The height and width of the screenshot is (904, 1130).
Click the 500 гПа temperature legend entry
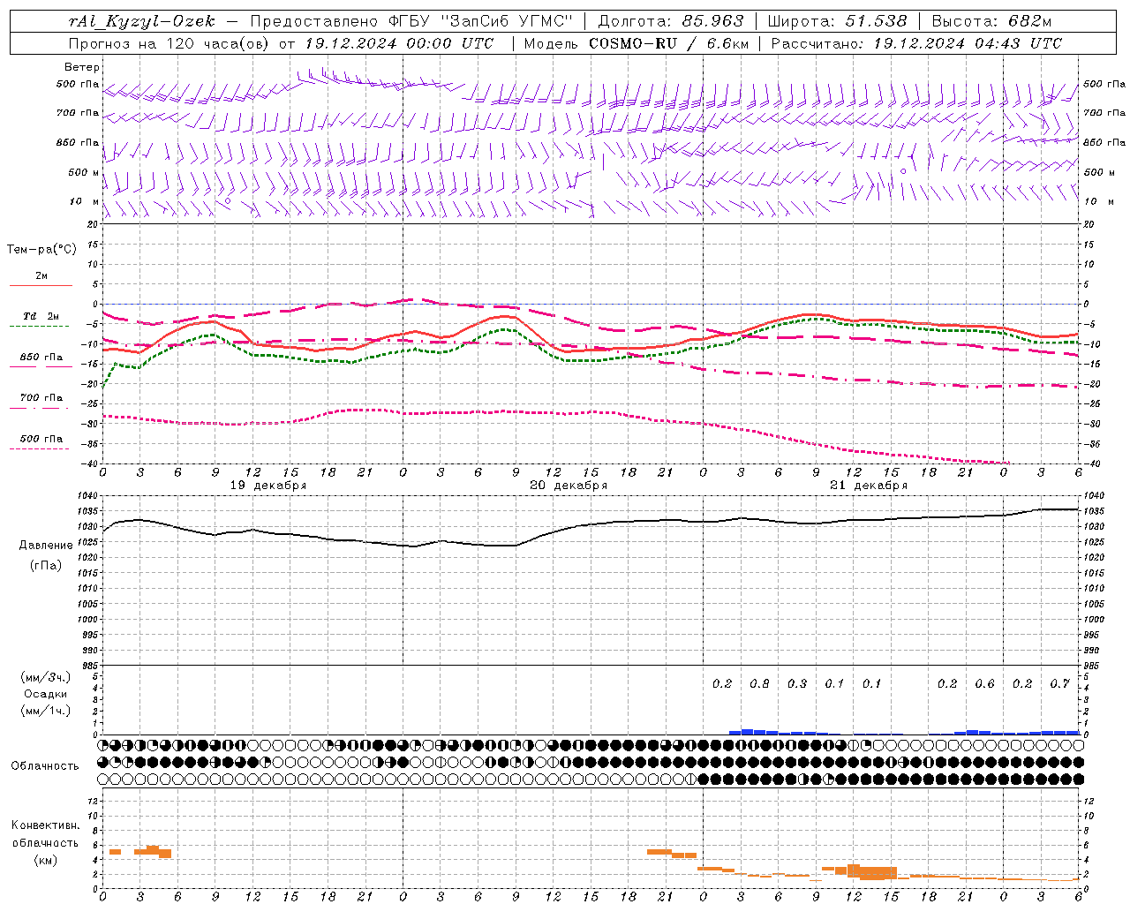point(41,439)
